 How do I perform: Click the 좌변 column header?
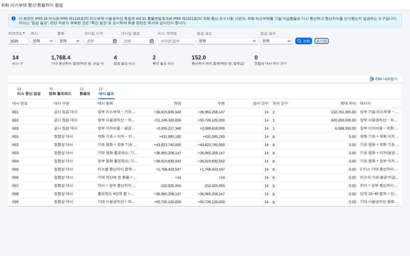coord(177,103)
